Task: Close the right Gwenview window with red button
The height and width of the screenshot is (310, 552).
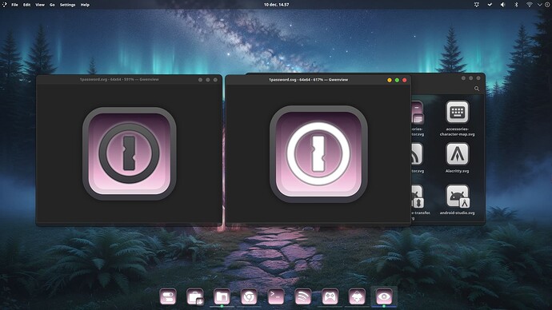Action: [x=405, y=80]
